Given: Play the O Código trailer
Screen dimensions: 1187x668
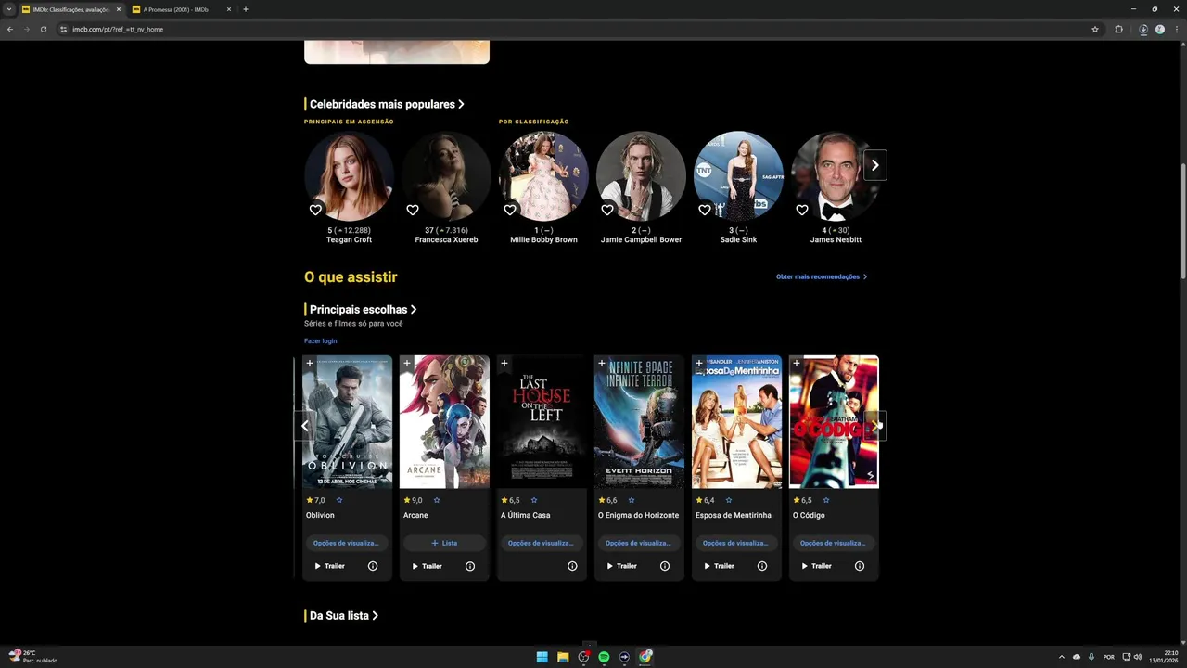Looking at the screenshot, I should pos(817,566).
